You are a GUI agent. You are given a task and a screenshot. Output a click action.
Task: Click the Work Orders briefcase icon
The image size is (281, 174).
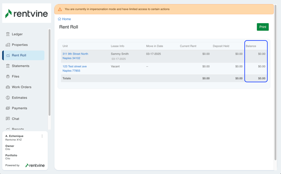point(8,87)
